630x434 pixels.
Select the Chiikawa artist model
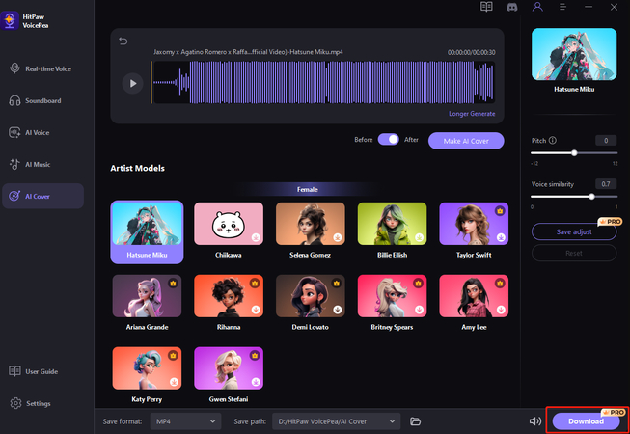(229, 231)
